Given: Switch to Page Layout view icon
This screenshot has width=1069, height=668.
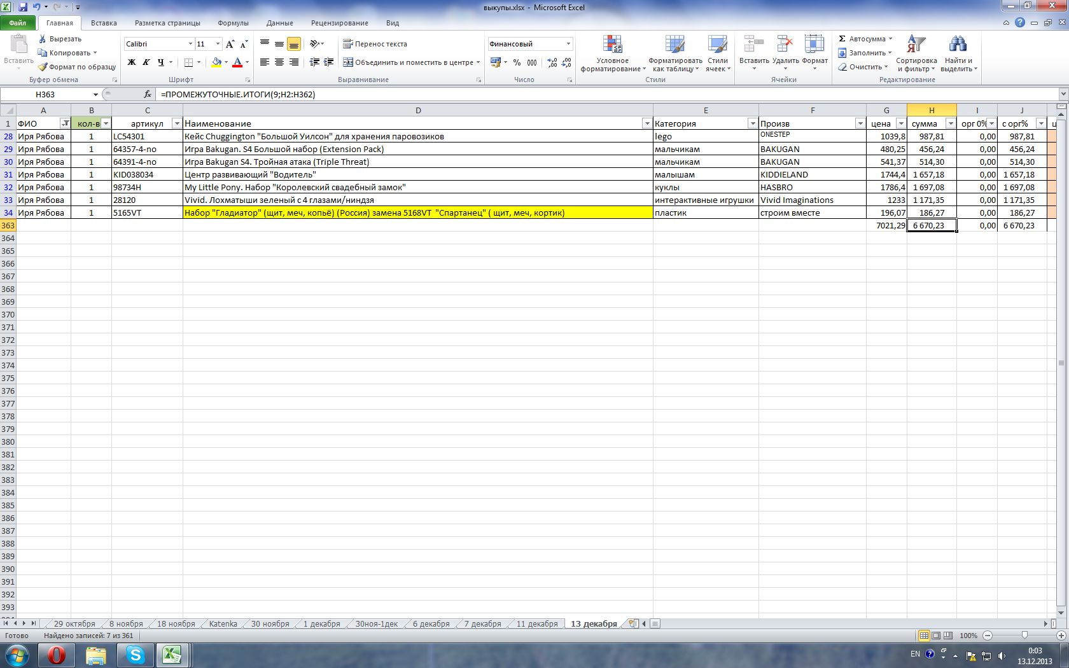Looking at the screenshot, I should coord(936,636).
